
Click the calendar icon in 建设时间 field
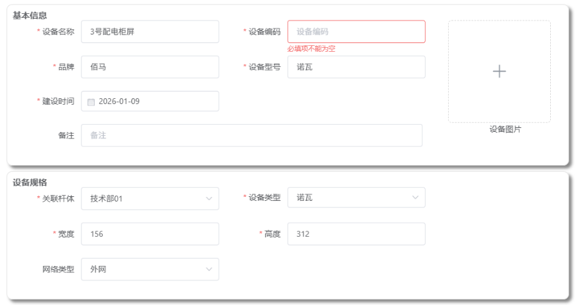click(x=91, y=102)
